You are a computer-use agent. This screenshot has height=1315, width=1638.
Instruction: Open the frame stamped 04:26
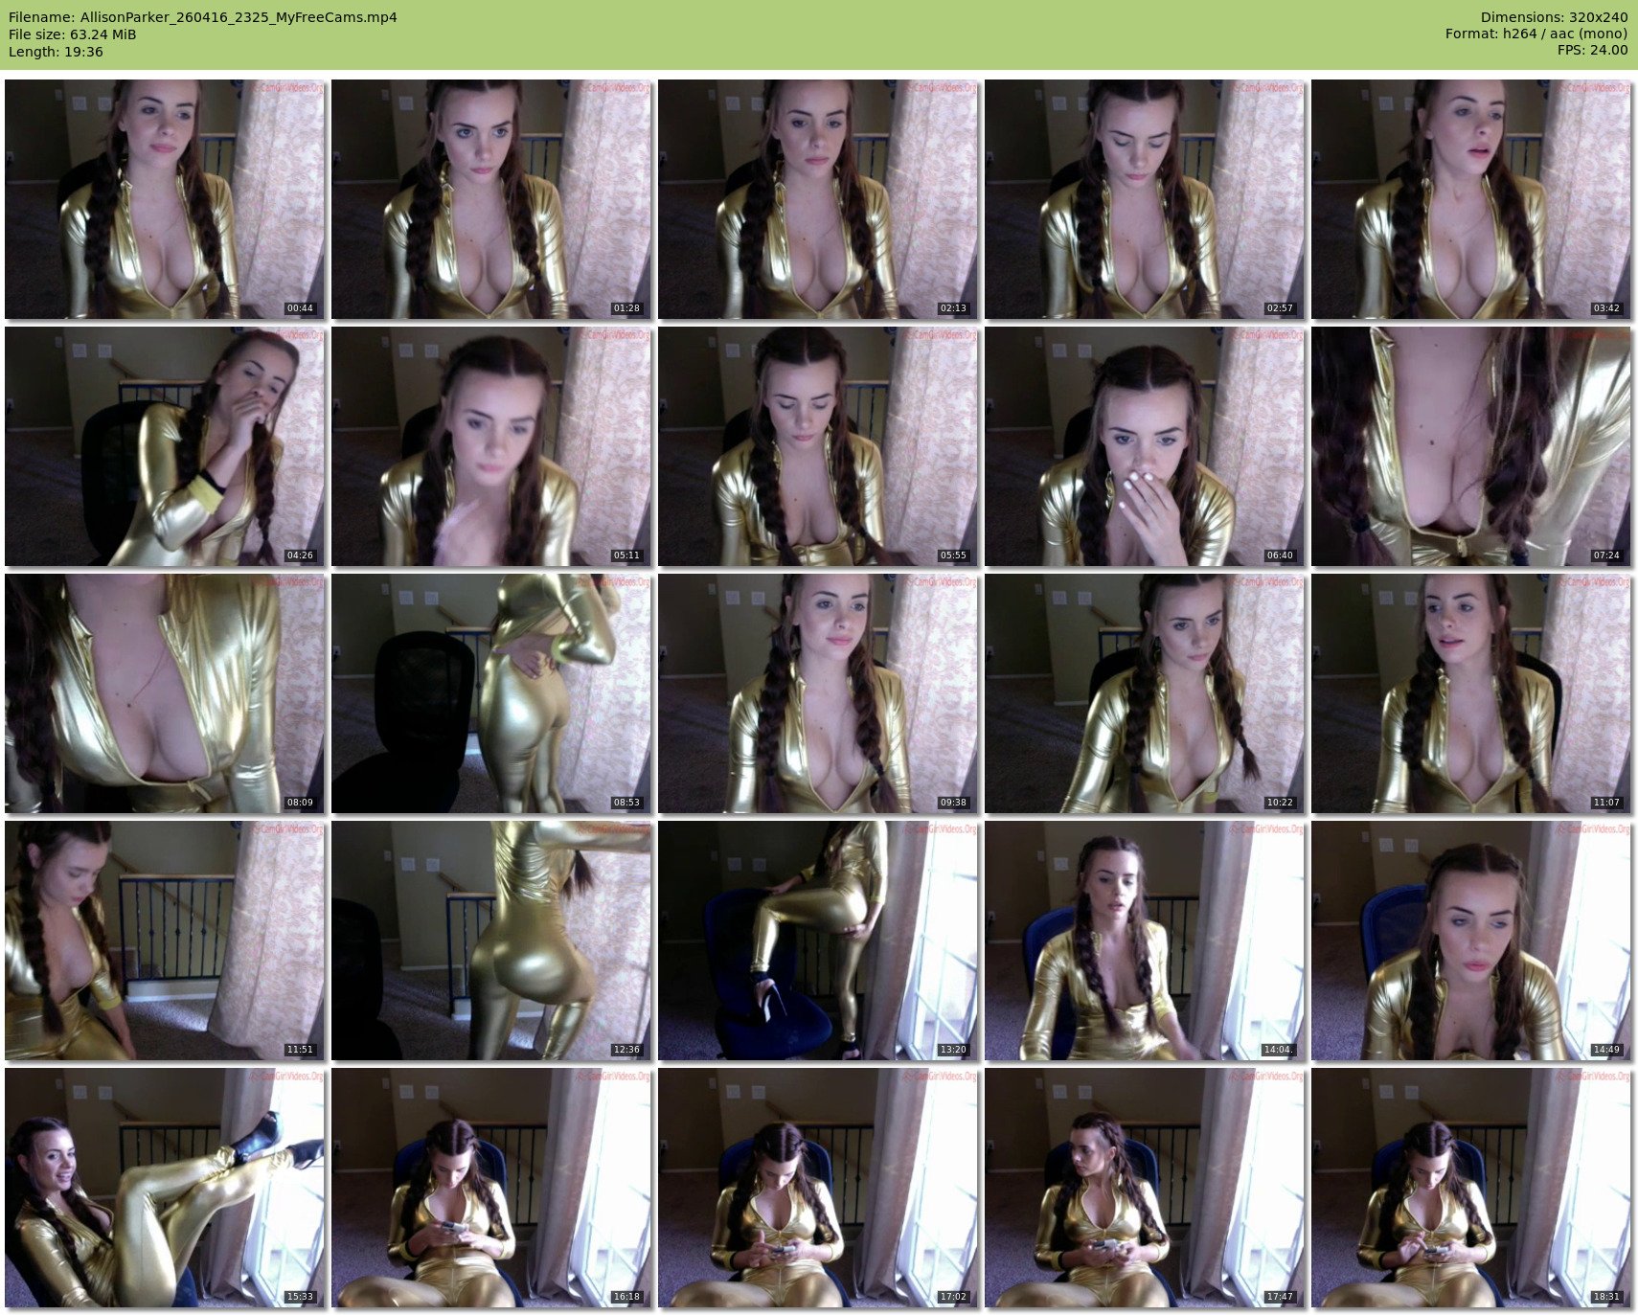[165, 446]
